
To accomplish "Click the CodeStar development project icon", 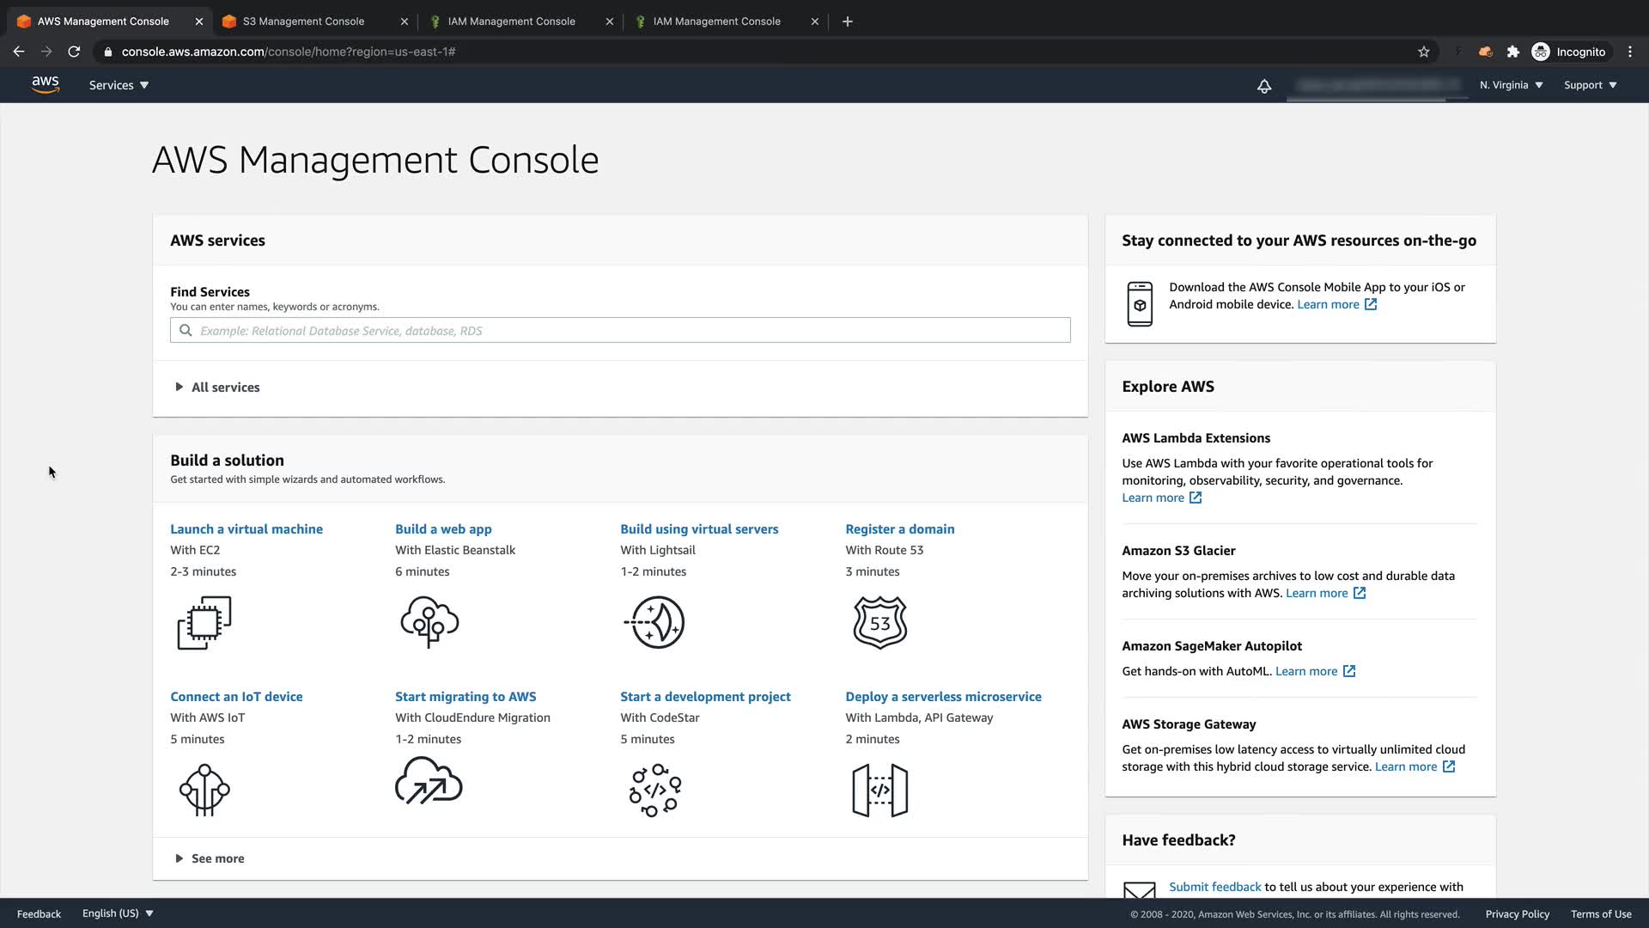I will [x=654, y=790].
